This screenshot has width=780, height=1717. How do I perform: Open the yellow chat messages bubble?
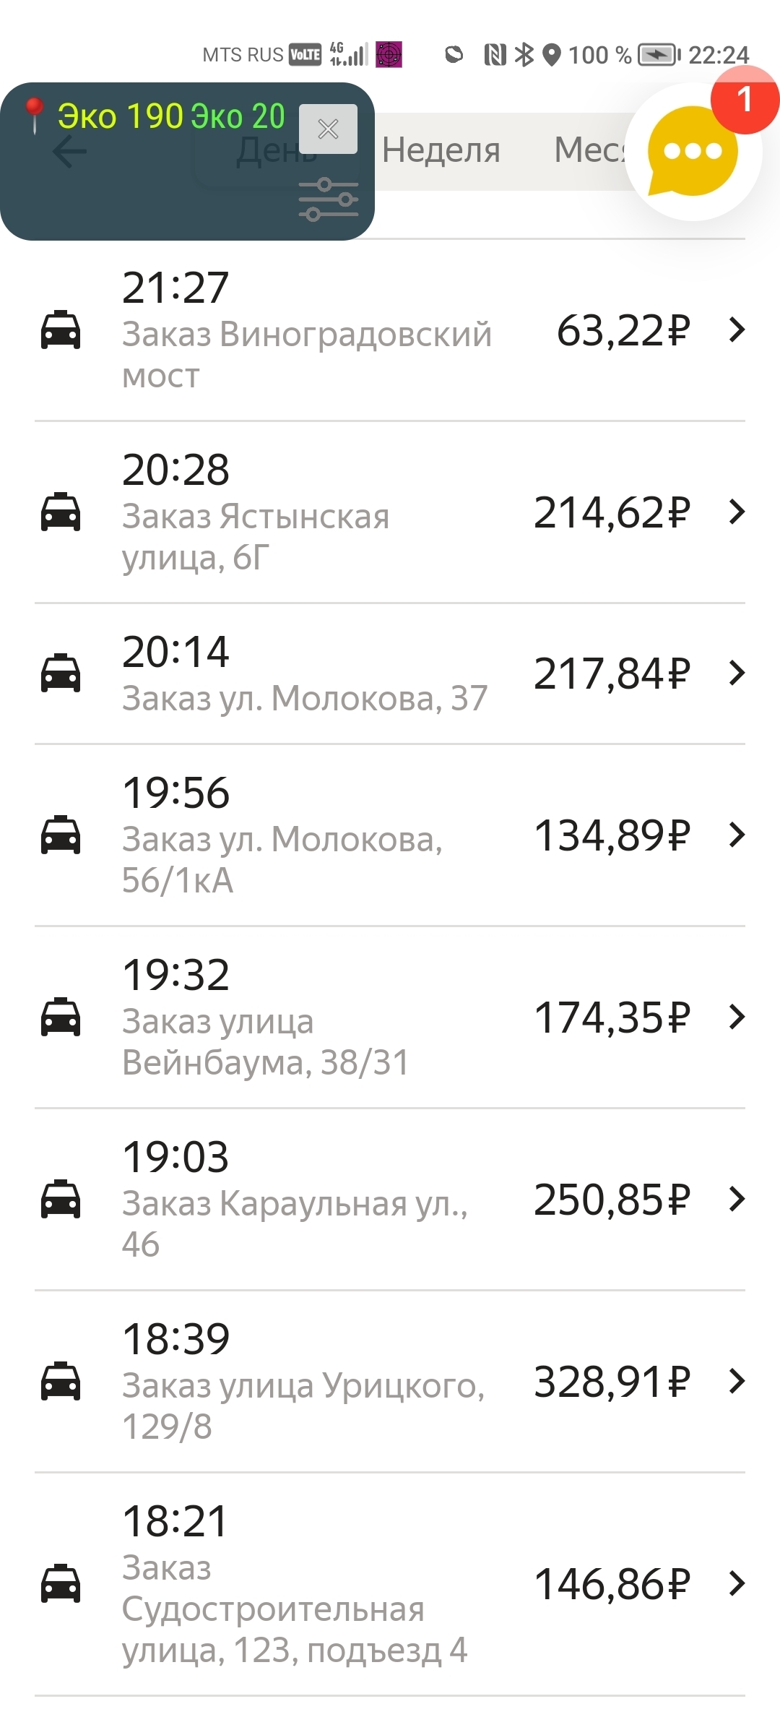[693, 152]
